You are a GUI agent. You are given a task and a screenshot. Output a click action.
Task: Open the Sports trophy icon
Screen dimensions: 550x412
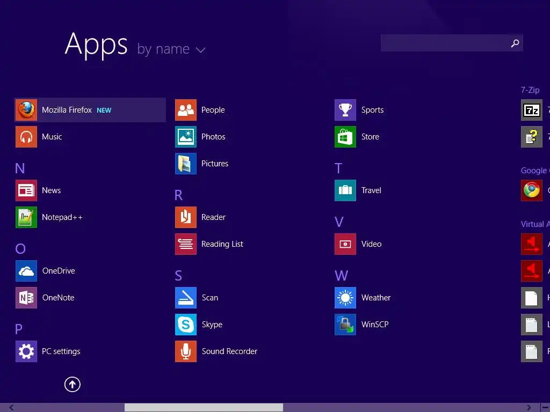coord(345,110)
